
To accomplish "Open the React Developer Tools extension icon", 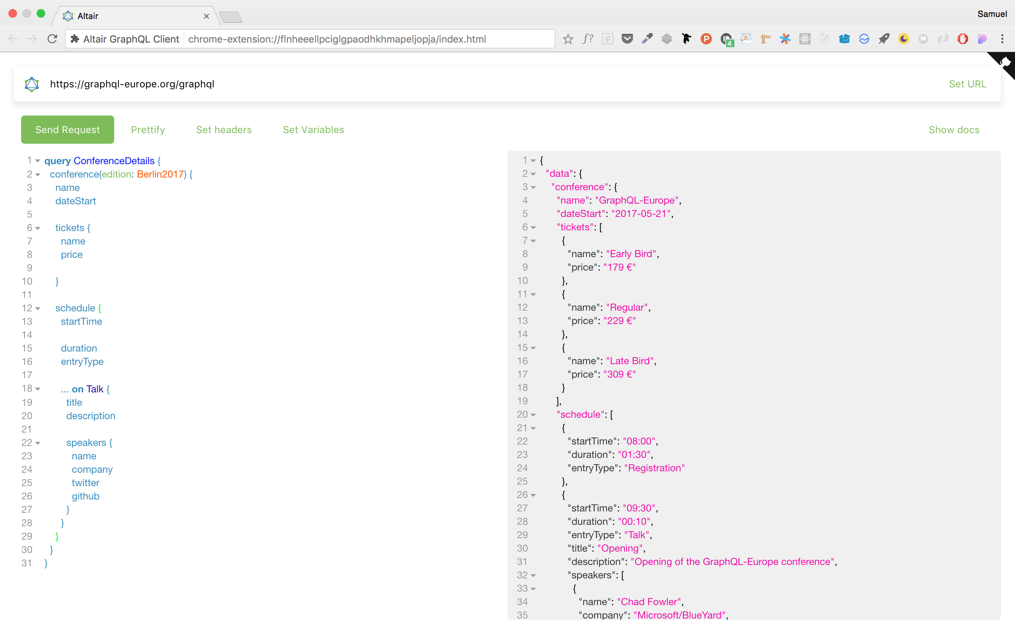I will (805, 39).
